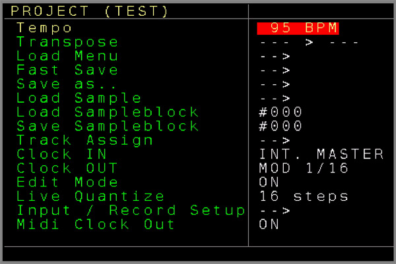Click the highlighted 95 BPM tempo value
396x264 pixels.
click(x=298, y=28)
